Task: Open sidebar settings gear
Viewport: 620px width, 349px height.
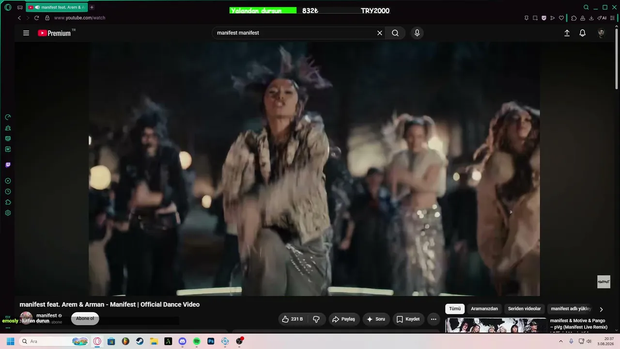Action: pyautogui.click(x=8, y=213)
